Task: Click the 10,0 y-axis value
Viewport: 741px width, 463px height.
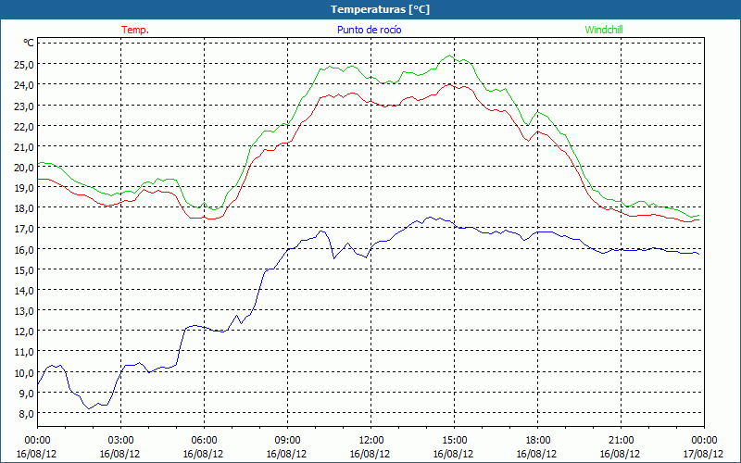Action: point(24,373)
